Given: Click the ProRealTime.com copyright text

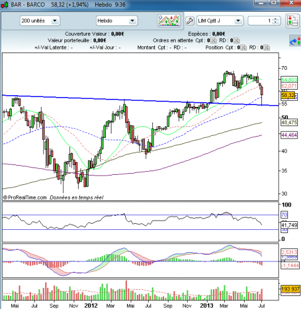Looking at the screenshot, I should click(25, 198).
